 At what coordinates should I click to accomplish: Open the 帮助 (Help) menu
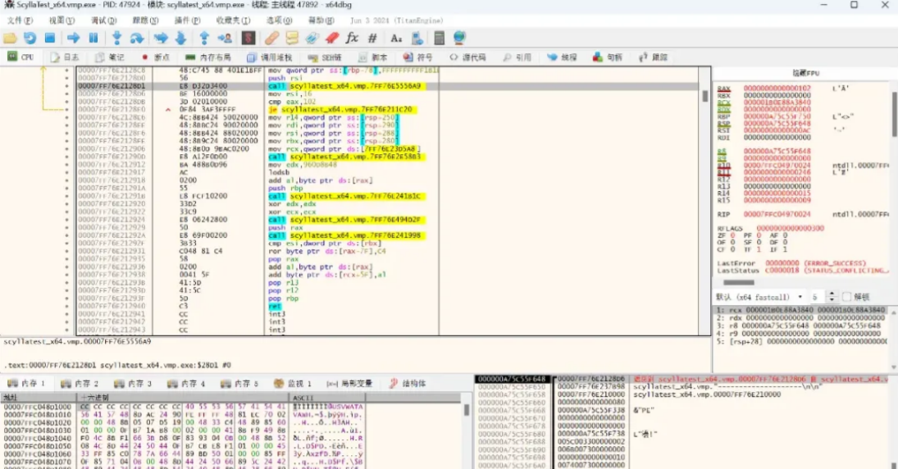[x=321, y=20]
